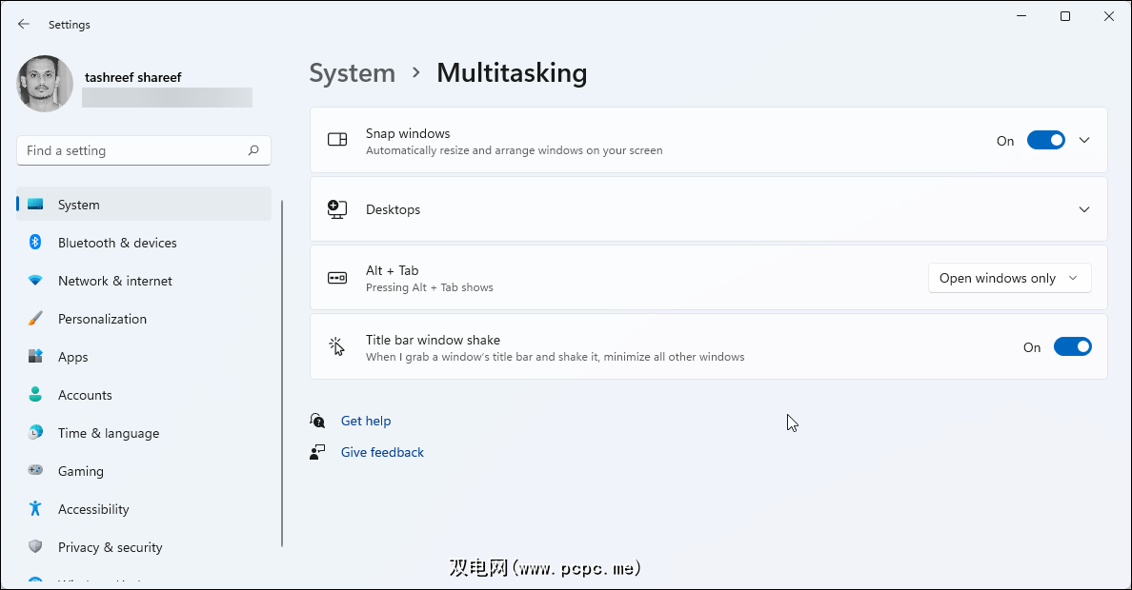
Task: Disable Title bar window shake toggle
Action: [1072, 347]
